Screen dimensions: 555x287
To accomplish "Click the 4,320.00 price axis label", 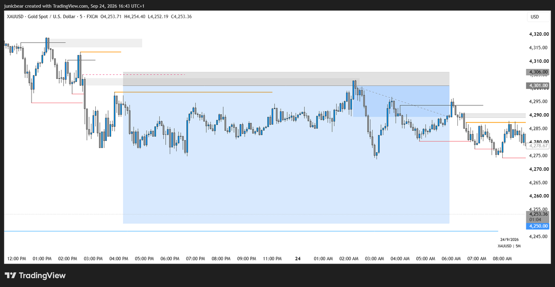I will click(538, 34).
